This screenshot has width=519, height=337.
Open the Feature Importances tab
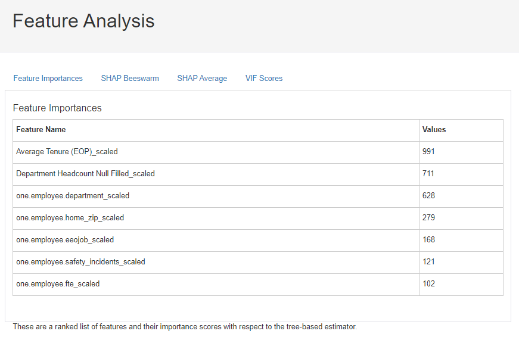48,78
